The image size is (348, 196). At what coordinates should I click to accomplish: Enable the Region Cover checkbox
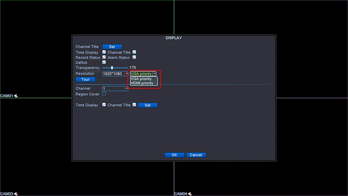point(104,94)
